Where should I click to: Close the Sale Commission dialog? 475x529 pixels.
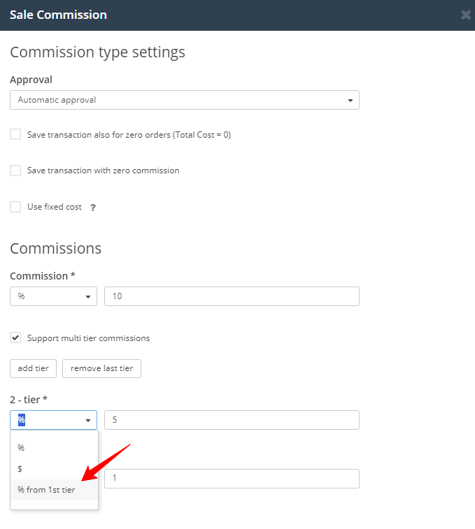tap(466, 15)
